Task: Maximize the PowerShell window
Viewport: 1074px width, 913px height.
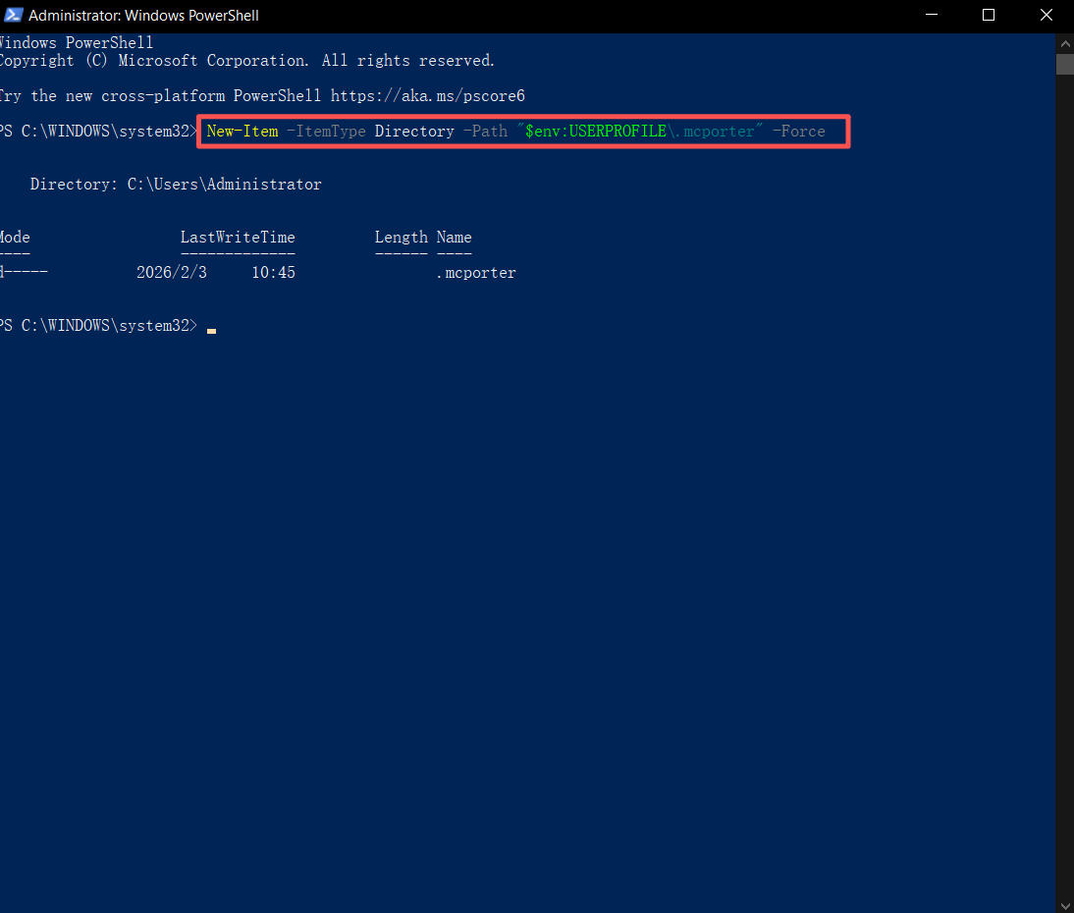Action: (x=989, y=16)
